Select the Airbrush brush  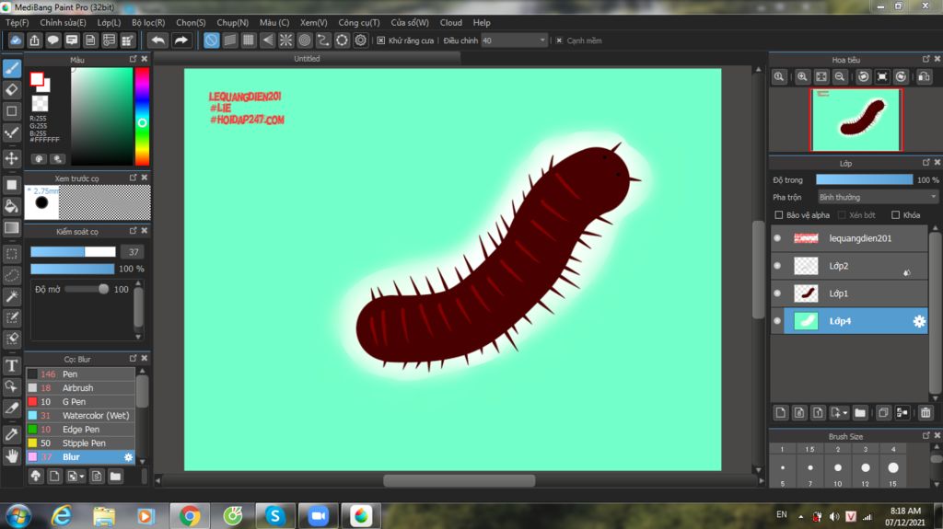tap(81, 387)
